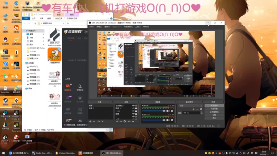Screen dimensions: 277x156
Task: Open Logitech G HUB desktop icon
Action: tap(5, 139)
